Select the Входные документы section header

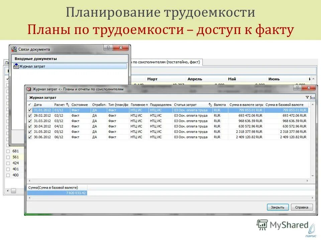(37, 58)
